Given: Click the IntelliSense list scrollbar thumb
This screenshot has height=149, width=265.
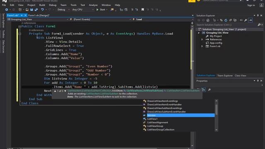Looking at the screenshot, I should pyautogui.click(x=216, y=110).
